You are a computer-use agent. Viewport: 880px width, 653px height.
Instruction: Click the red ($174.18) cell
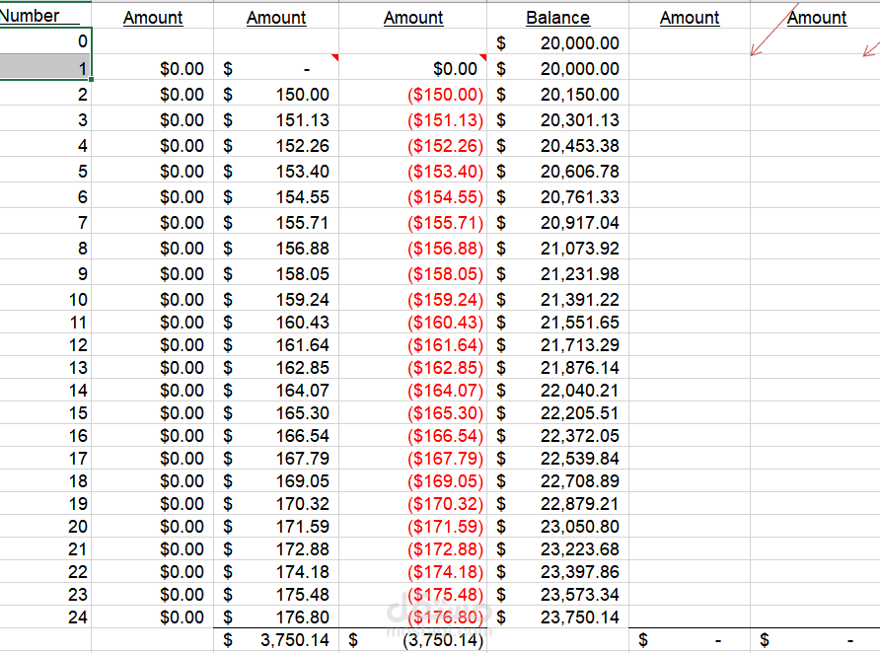click(412, 572)
